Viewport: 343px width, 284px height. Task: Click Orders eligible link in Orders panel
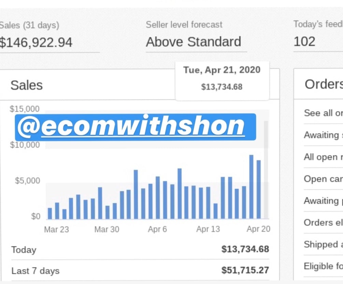coord(323,223)
